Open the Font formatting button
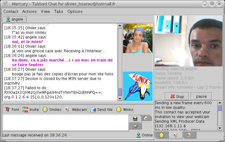 tap(11, 109)
